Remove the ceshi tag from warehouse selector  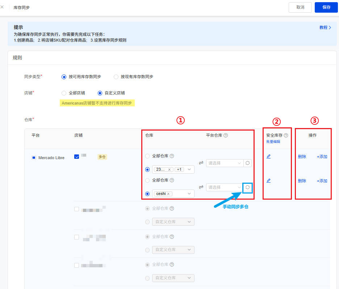tap(168, 194)
